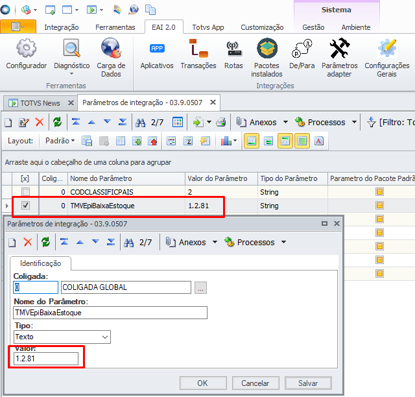Switch to the Customização ribbon tab
The height and width of the screenshot is (397, 415).
pos(262,27)
